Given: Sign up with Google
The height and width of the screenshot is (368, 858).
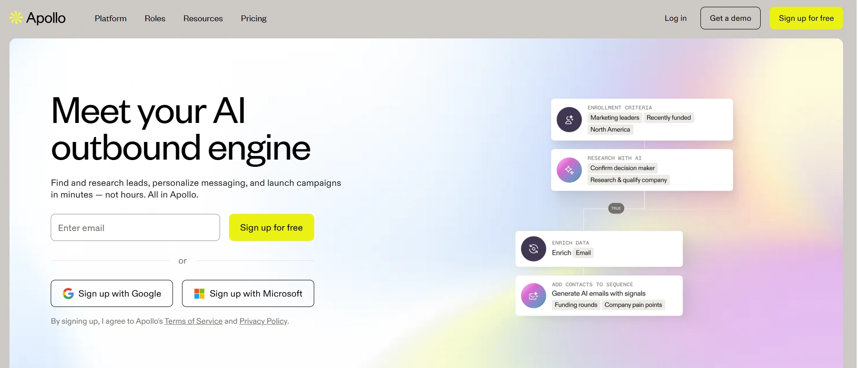Looking at the screenshot, I should (112, 293).
